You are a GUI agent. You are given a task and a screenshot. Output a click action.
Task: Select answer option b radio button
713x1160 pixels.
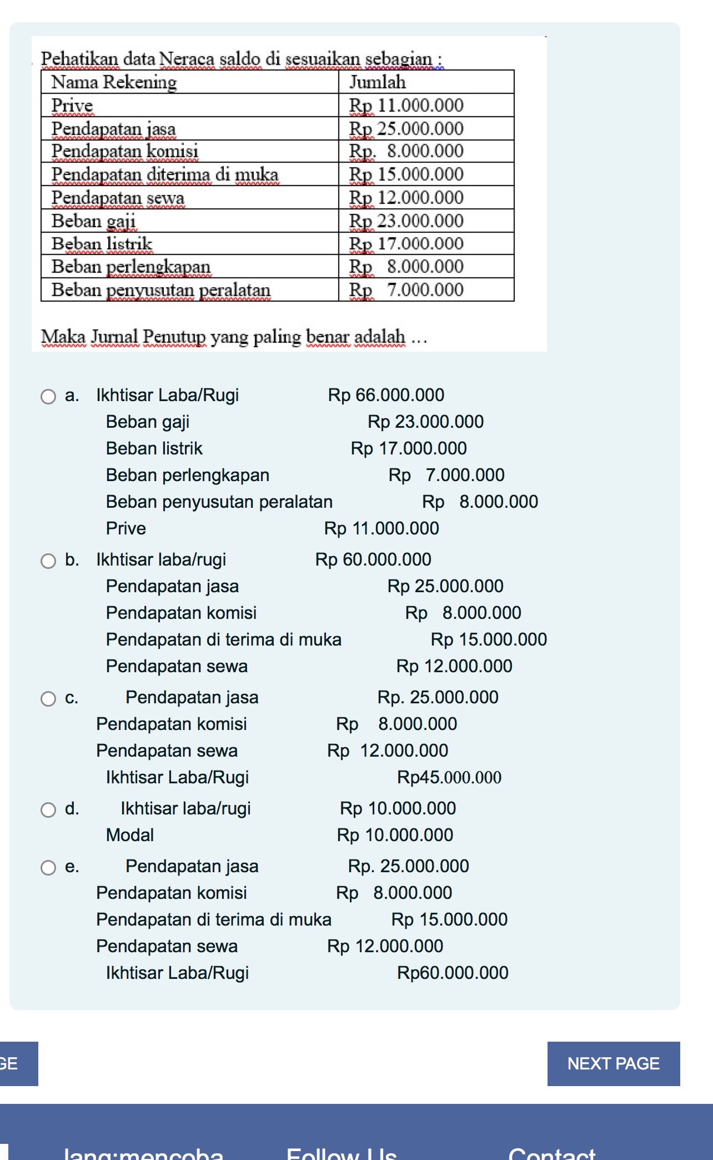coord(49,561)
